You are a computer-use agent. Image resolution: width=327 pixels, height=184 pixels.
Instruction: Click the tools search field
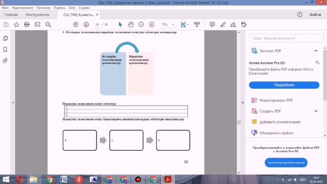coord(286,38)
